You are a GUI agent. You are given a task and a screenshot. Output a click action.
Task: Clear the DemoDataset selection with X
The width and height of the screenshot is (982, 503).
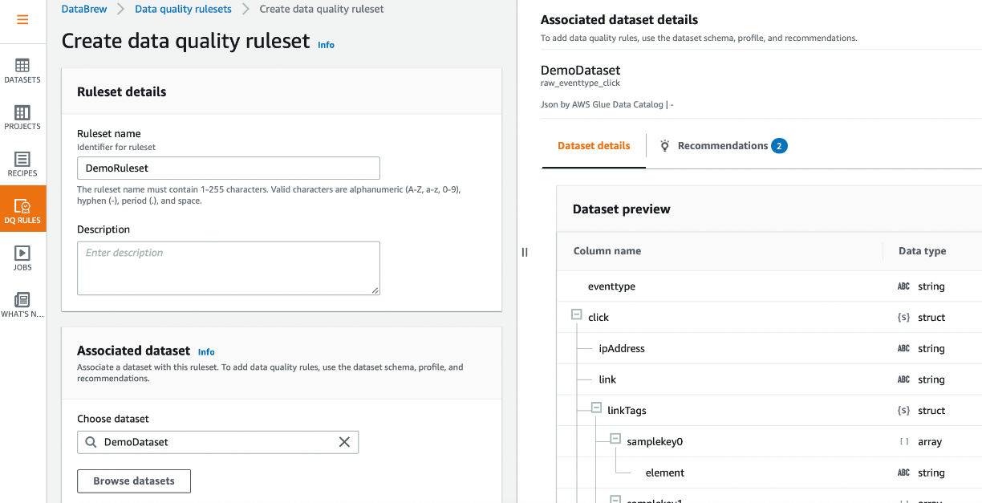pos(344,442)
